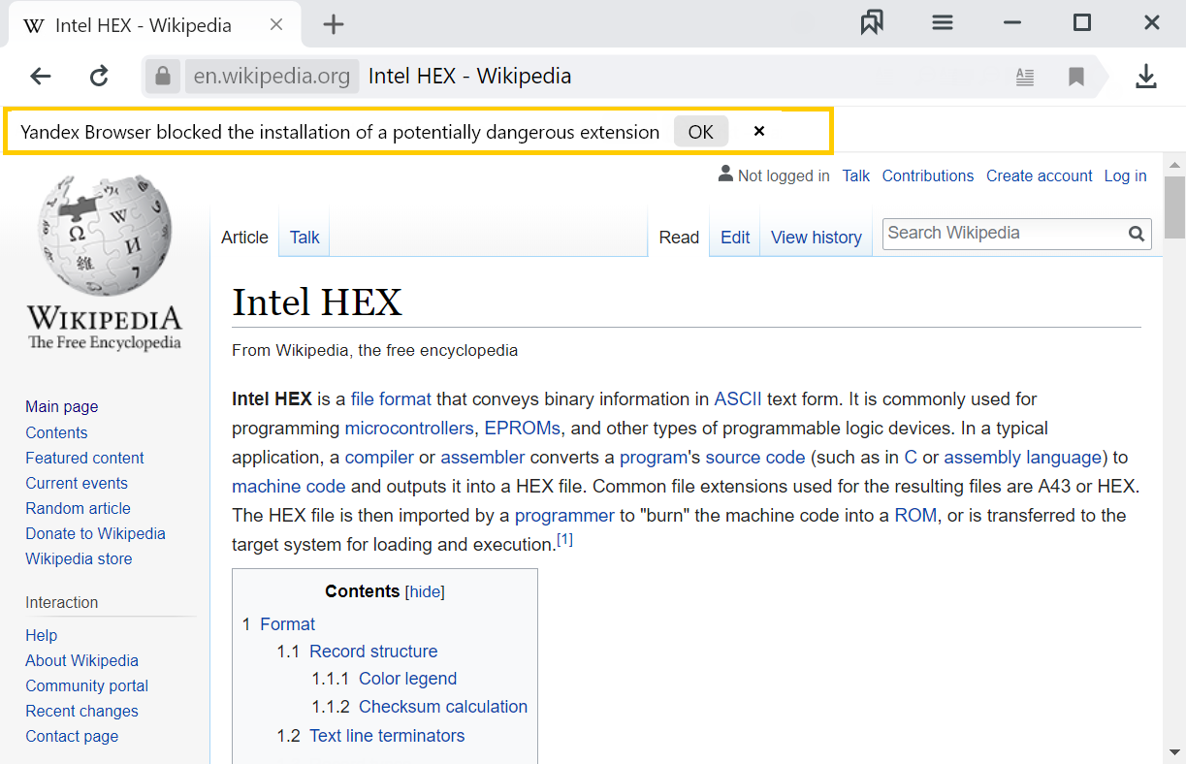Click the Create account link
This screenshot has width=1186, height=764.
pyautogui.click(x=1040, y=176)
